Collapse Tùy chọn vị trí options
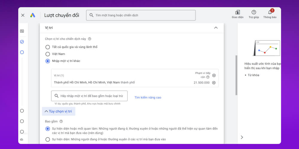Image resolution: width=299 pixels, height=149 pixels. [x=59, y=111]
